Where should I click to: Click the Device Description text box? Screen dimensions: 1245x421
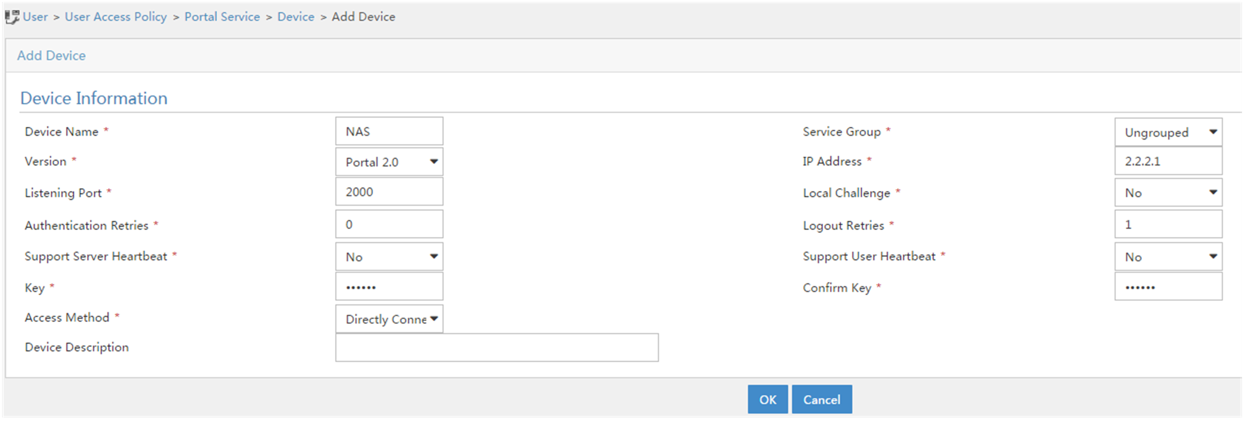click(x=497, y=347)
